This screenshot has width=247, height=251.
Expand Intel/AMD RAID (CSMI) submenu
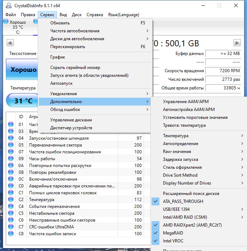[199, 217]
